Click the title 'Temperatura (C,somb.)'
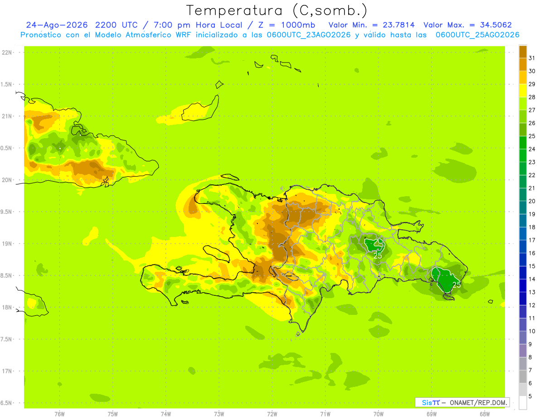The height and width of the screenshot is (420, 544). tap(277, 10)
